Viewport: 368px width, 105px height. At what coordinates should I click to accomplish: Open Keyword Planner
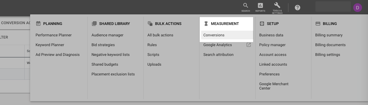click(x=50, y=45)
